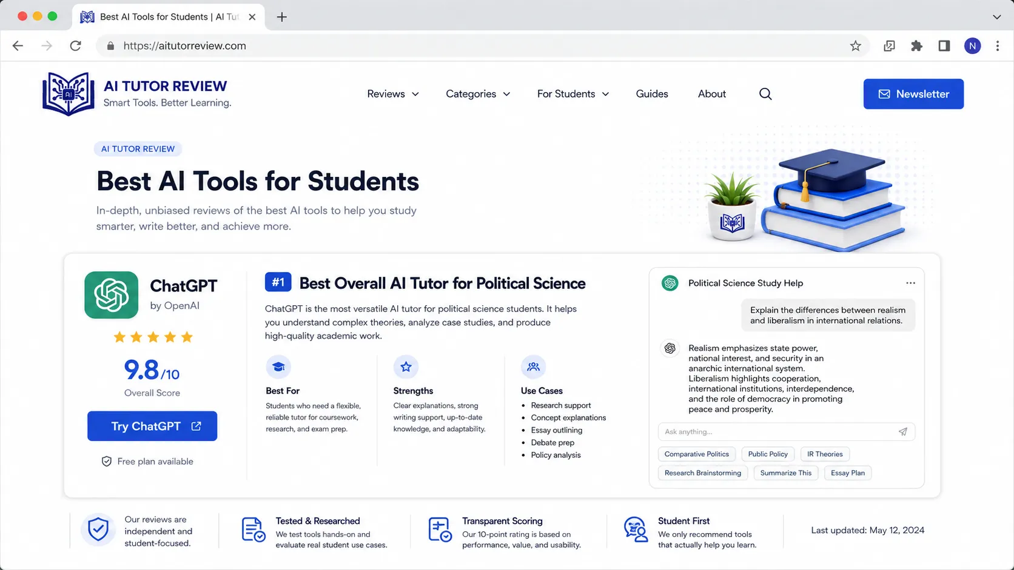Viewport: 1014px width, 570px height.
Task: Click the ChatGPT green logo icon
Action: coord(112,295)
